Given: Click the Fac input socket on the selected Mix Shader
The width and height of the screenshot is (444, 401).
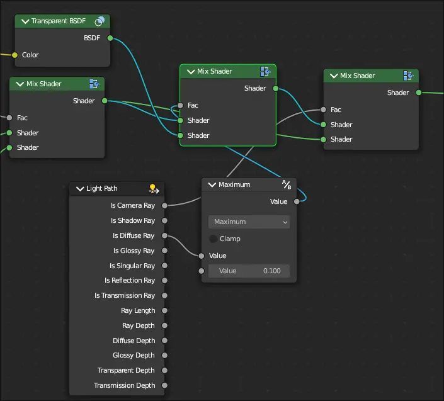Looking at the screenshot, I should click(181, 105).
